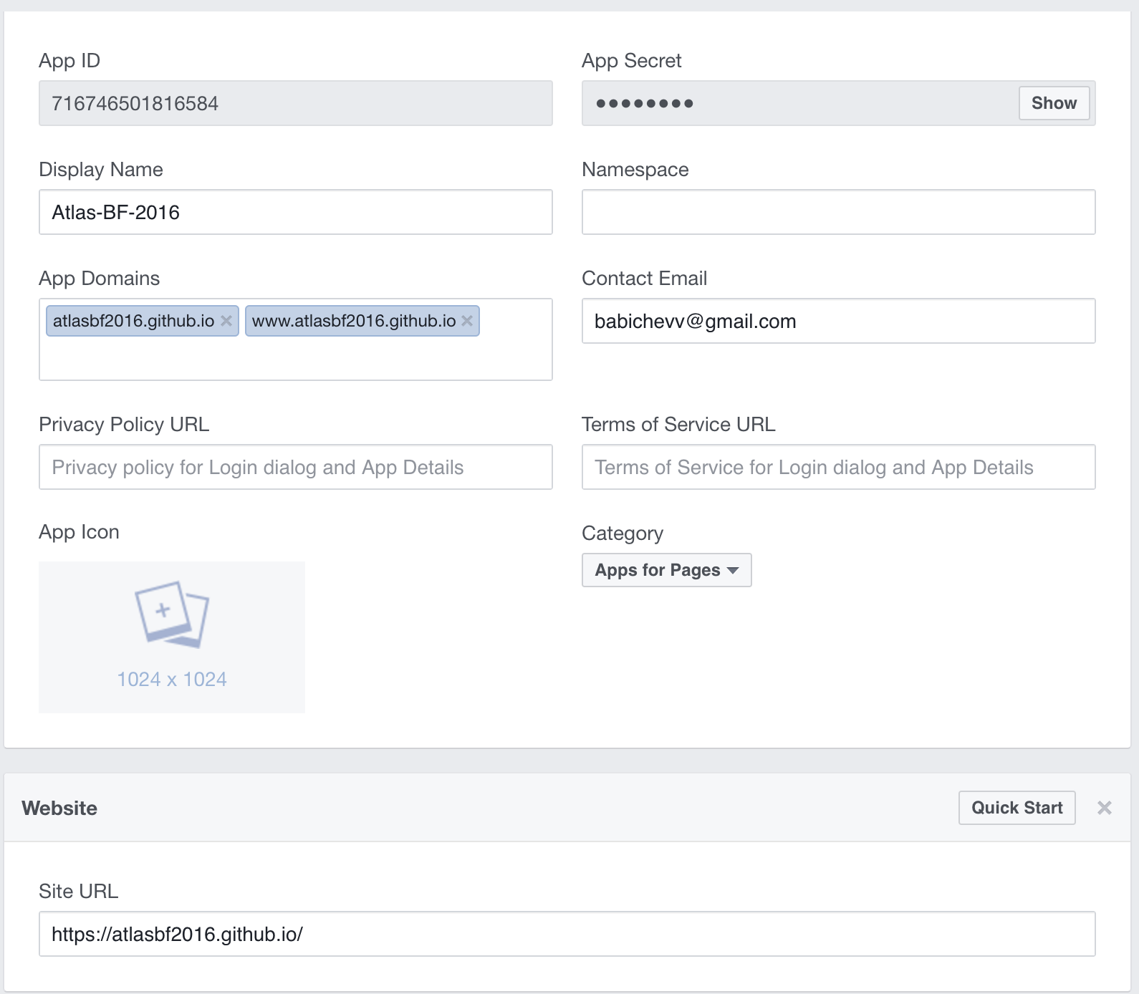Click the App Icon upload placeholder
The width and height of the screenshot is (1139, 994).
point(172,636)
